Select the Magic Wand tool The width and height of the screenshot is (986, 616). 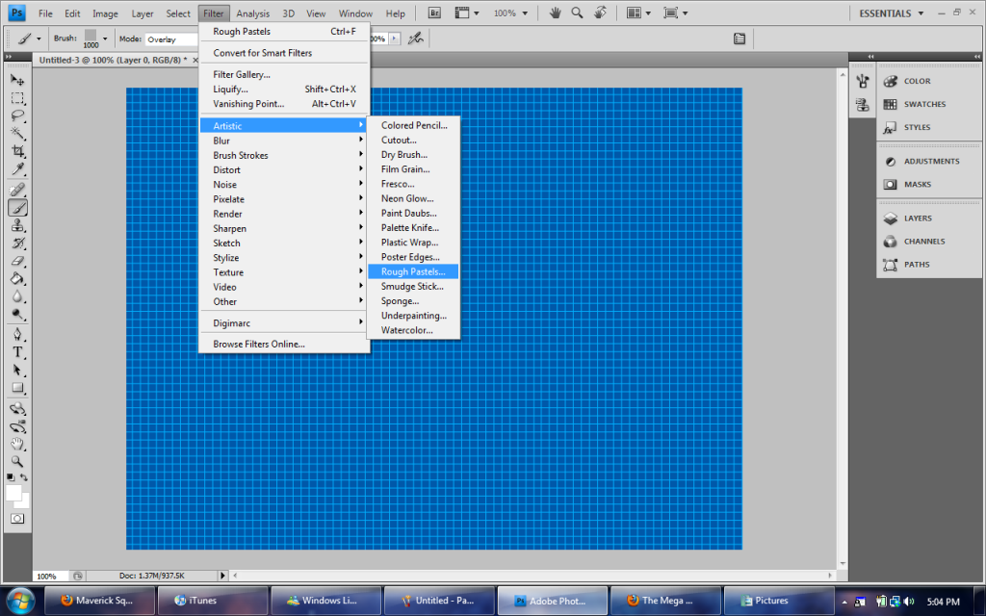click(17, 134)
